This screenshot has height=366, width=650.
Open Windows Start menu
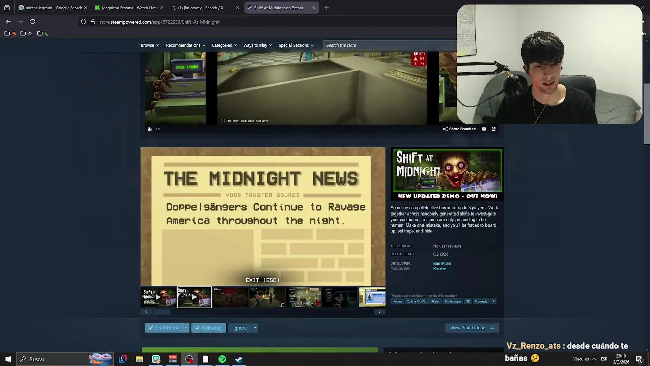(8, 359)
